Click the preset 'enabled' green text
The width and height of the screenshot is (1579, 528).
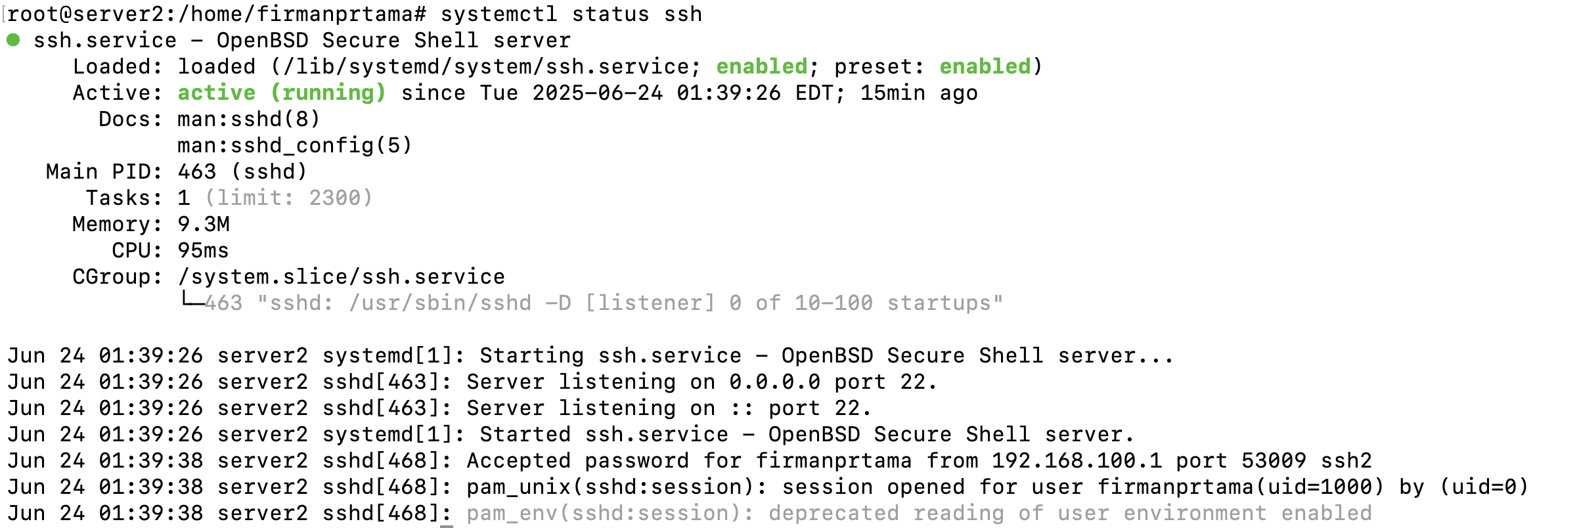pyautogui.click(x=985, y=66)
